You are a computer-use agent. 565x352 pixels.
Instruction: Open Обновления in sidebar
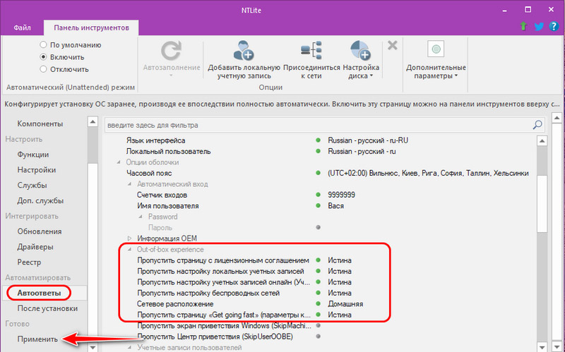click(40, 231)
